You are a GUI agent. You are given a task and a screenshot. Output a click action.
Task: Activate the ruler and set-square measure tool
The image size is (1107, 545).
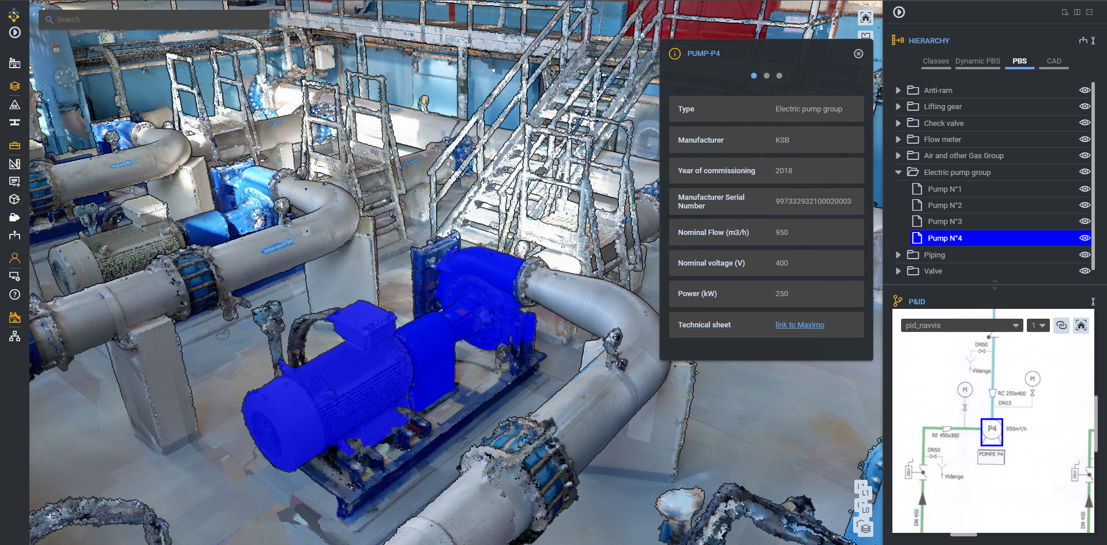click(14, 163)
